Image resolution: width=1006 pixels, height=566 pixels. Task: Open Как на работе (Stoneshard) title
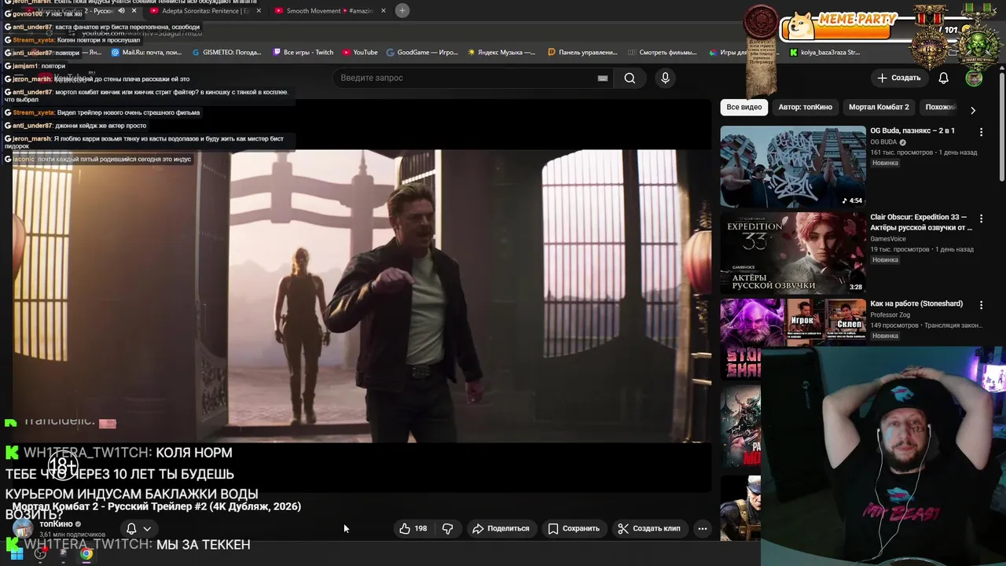[916, 303]
